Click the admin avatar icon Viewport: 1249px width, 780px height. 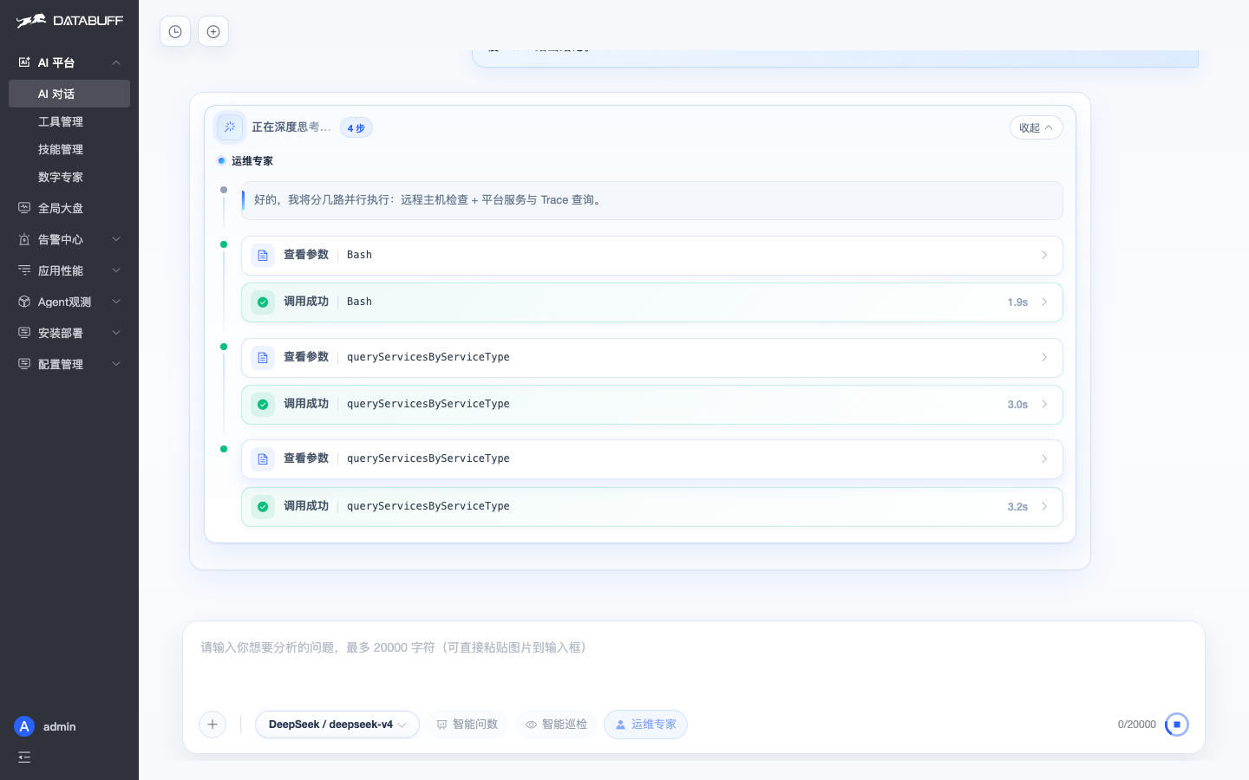(24, 726)
